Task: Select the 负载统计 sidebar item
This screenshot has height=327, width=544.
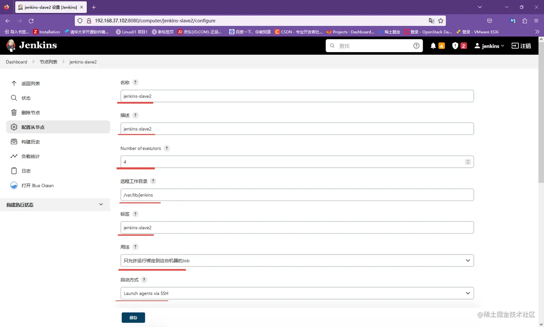Action: coord(58,156)
